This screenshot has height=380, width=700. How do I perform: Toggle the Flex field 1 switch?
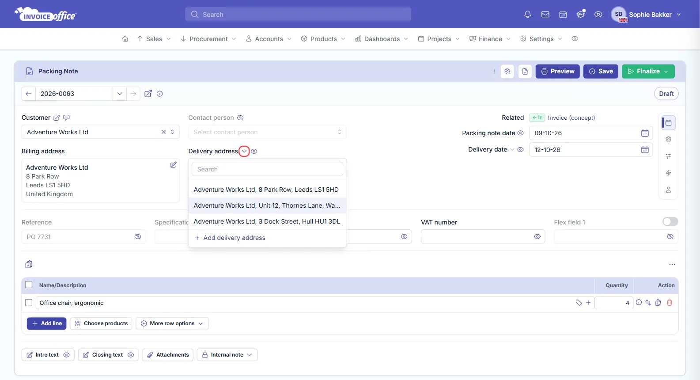pos(670,222)
